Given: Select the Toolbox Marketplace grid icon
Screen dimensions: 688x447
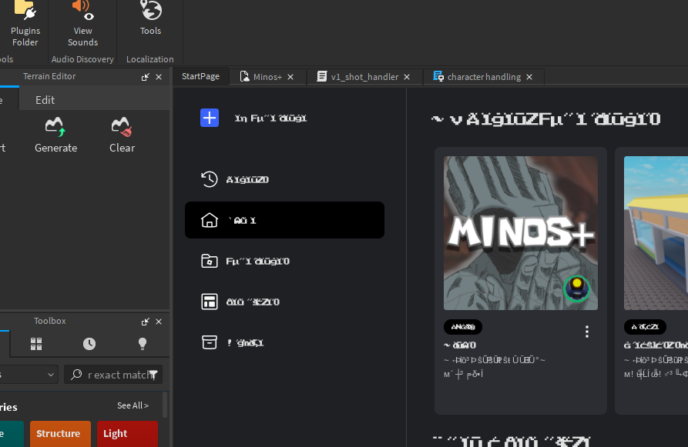Looking at the screenshot, I should (36, 344).
